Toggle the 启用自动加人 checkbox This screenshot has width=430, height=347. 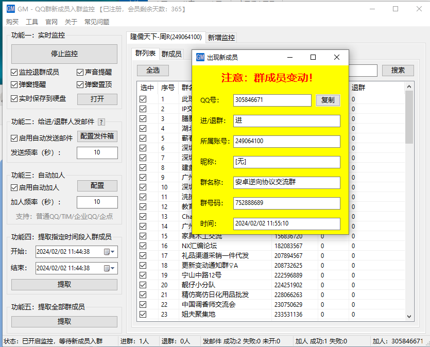click(14, 187)
